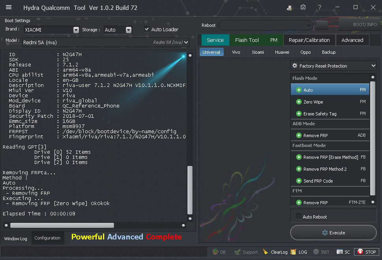Clear the log with ClearLog
Screen dimensions: 382x260
275,252
